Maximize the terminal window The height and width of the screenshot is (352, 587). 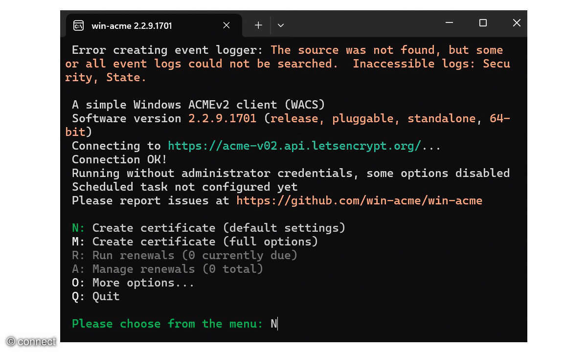tap(483, 23)
